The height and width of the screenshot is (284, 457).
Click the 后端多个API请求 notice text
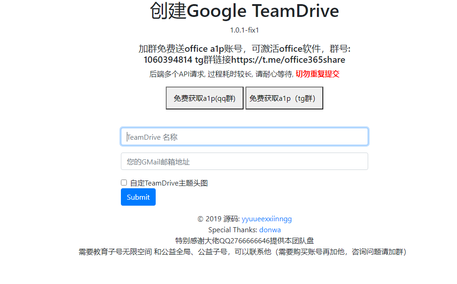[221, 74]
